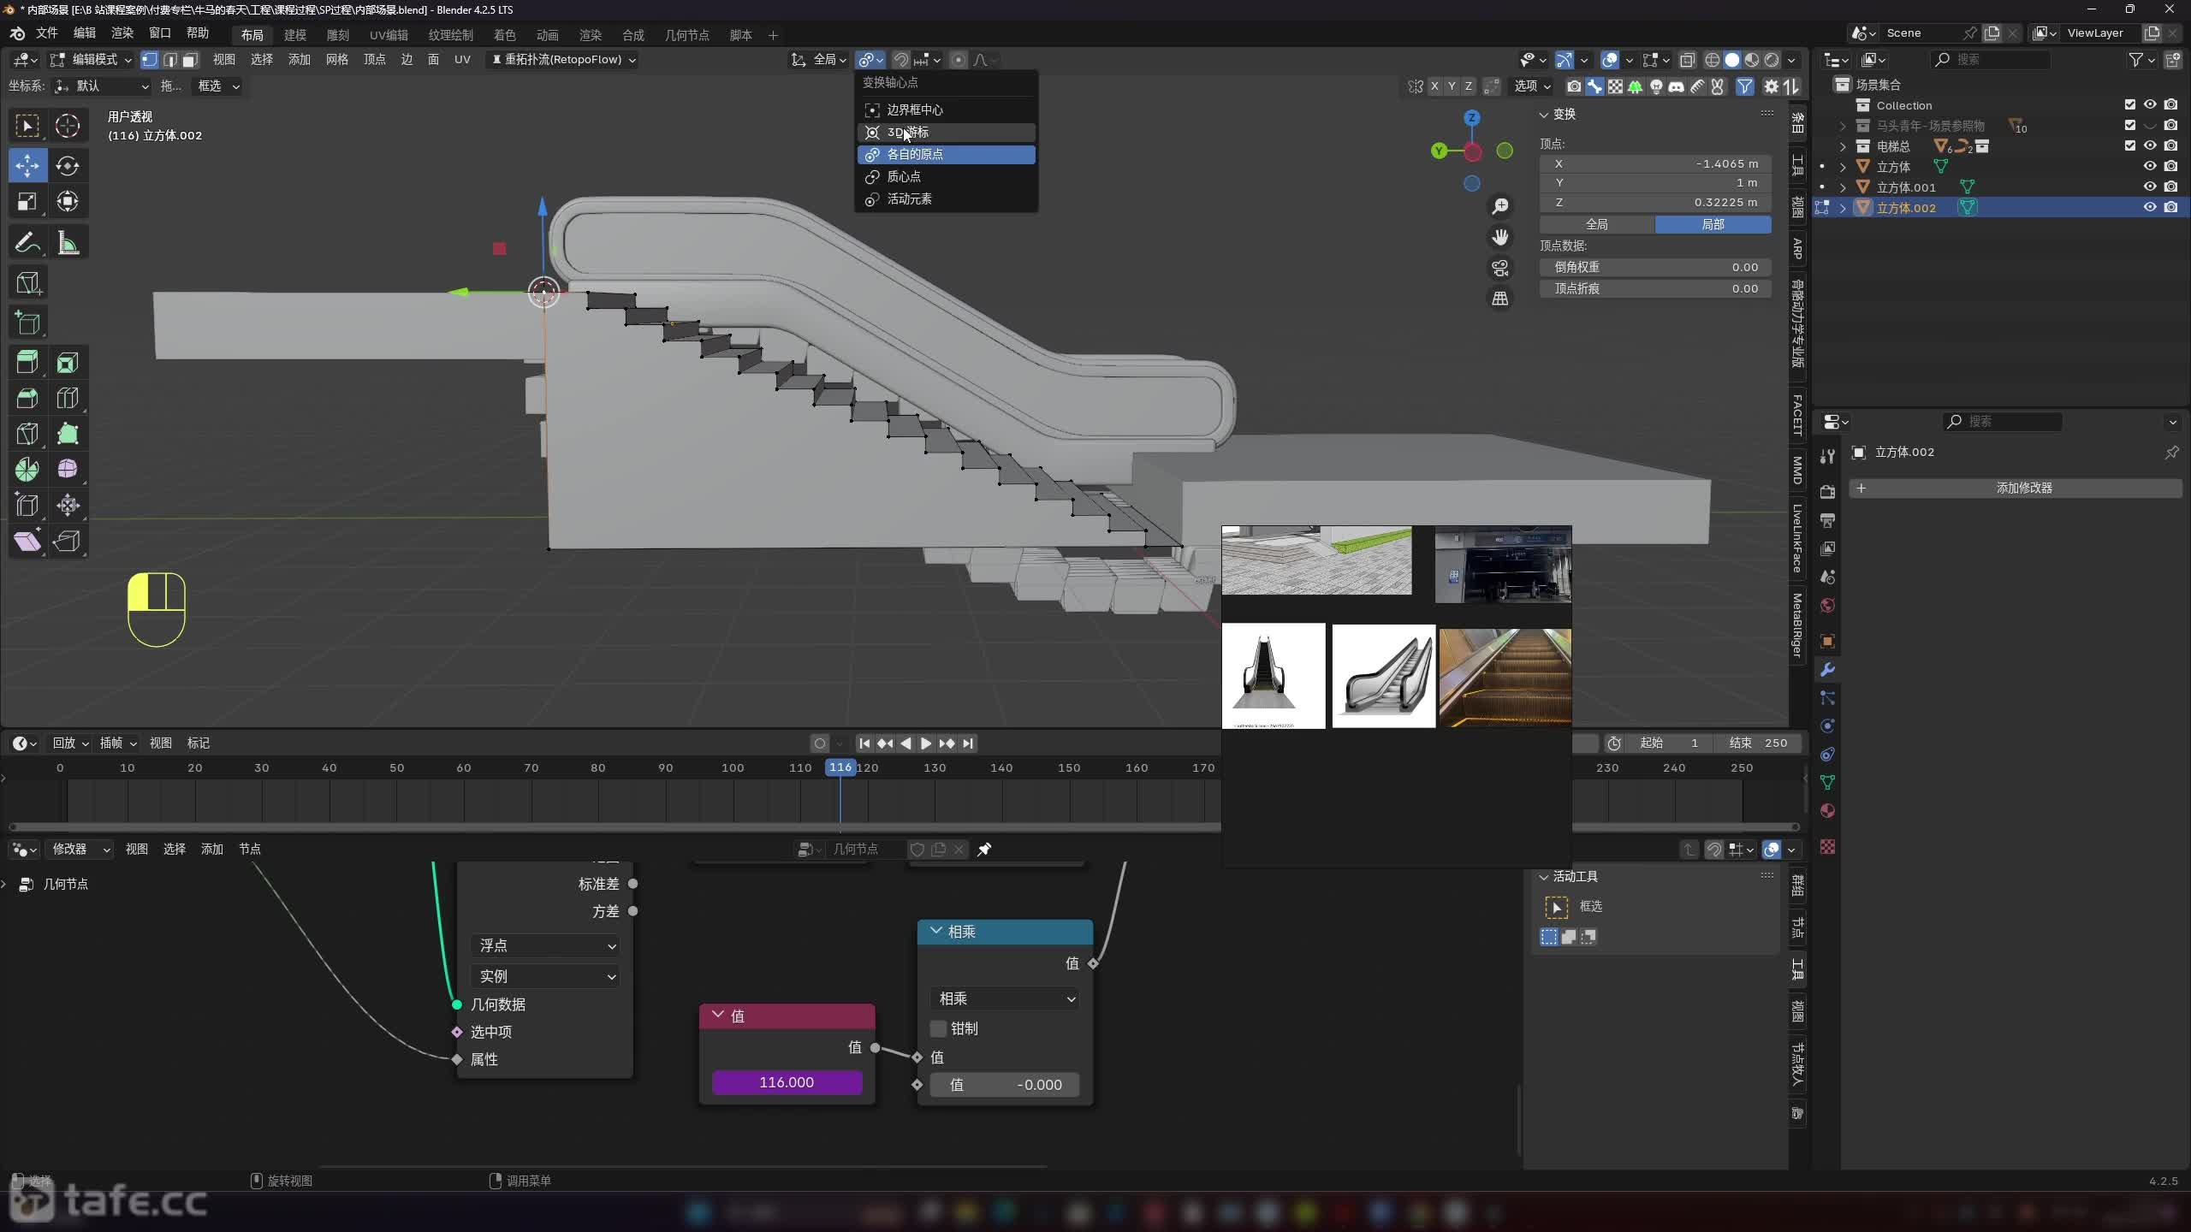This screenshot has width=2191, height=1232.
Task: Select the Measure tool
Action: click(x=68, y=243)
